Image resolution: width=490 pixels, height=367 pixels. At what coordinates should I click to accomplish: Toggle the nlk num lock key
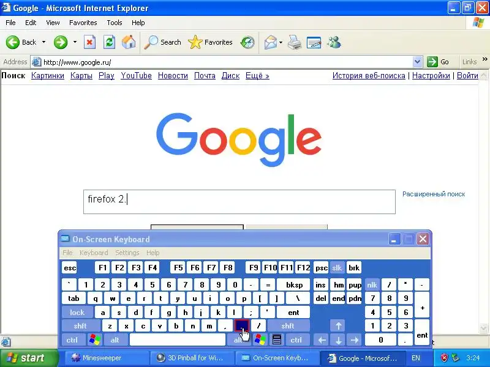pos(372,285)
